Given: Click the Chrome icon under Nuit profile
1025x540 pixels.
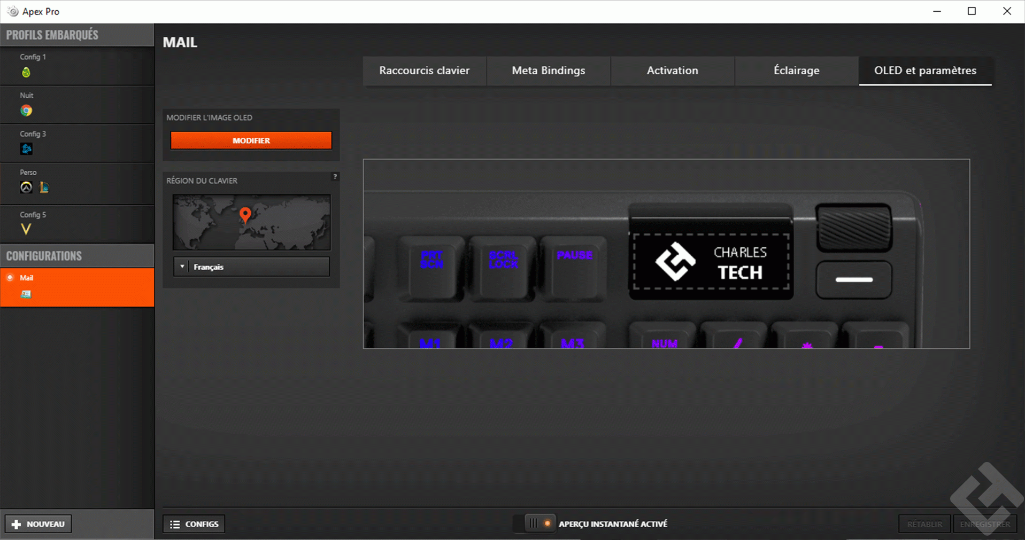Looking at the screenshot, I should (x=26, y=111).
